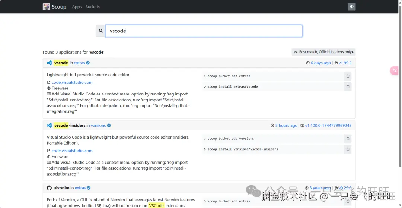This screenshot has width=402, height=208.
Task: Click the pink translate floating button
Action: click(x=395, y=70)
